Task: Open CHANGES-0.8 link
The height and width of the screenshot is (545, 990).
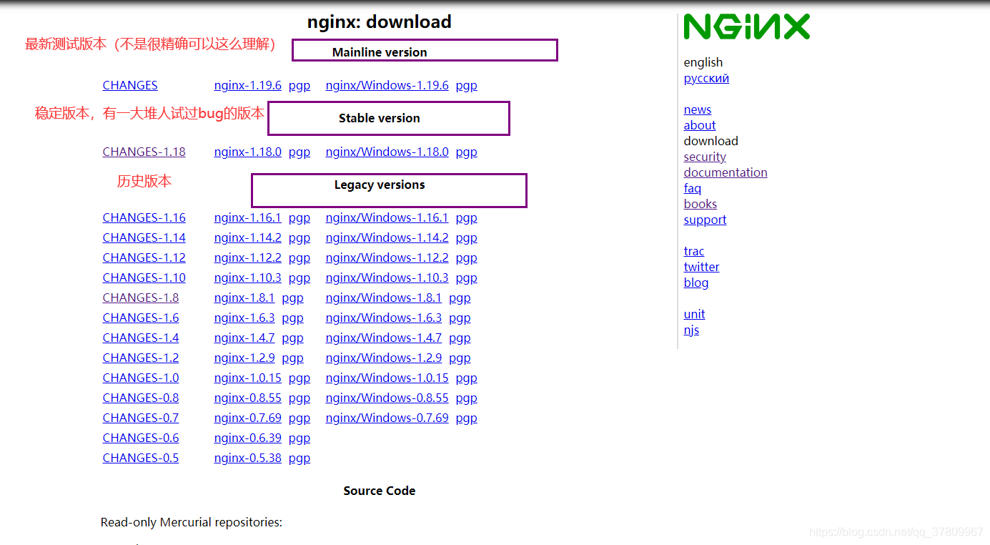Action: [x=140, y=398]
